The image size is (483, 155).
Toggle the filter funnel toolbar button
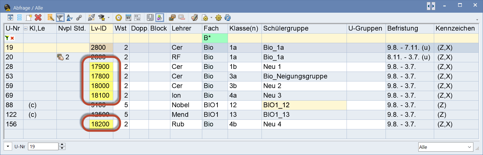point(60,18)
